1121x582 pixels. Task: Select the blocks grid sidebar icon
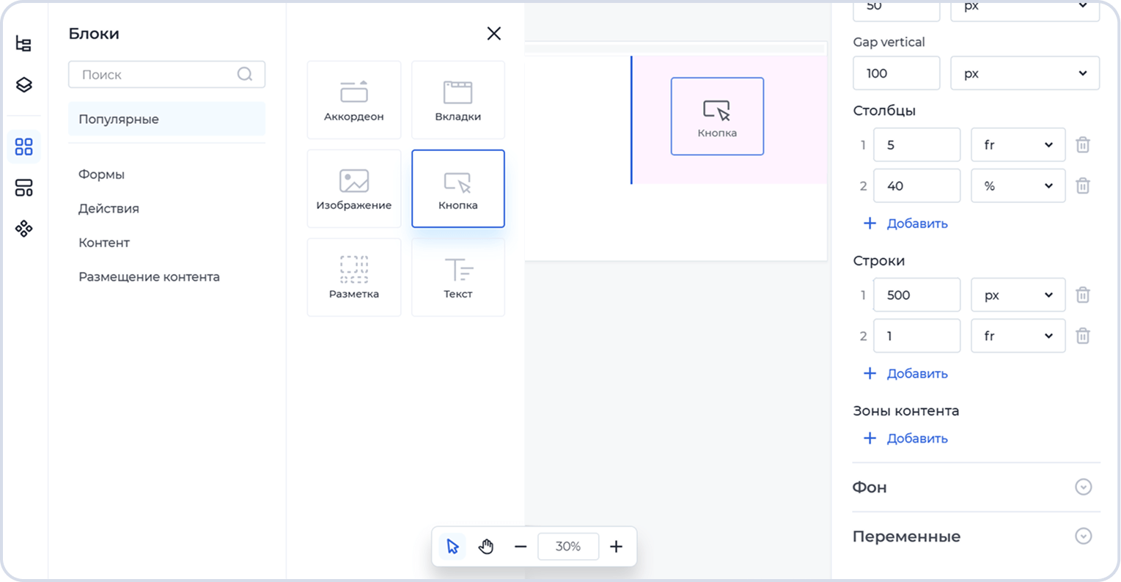tap(23, 147)
